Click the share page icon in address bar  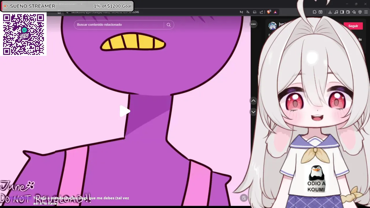click(262, 12)
